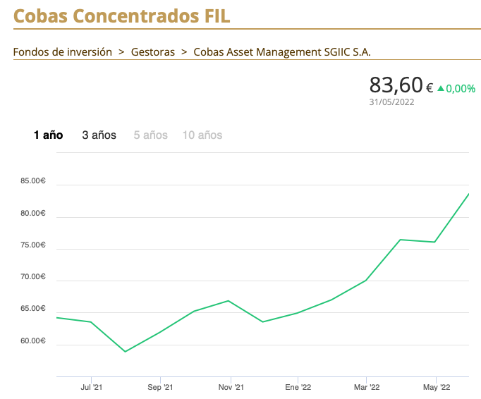
Task: Click the May '22 axis label
Action: pos(436,387)
